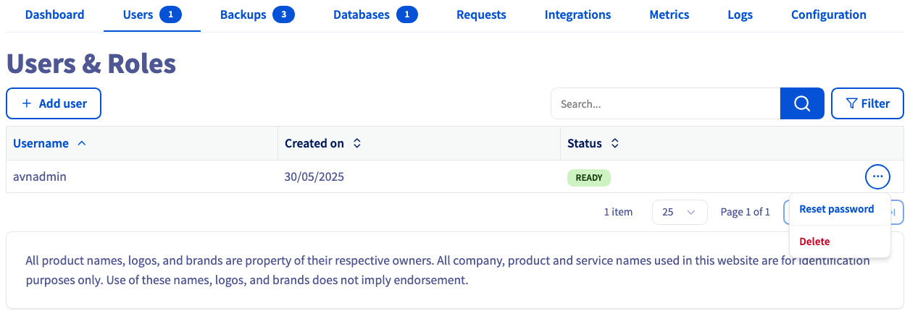Switch to the Configuration tab
The height and width of the screenshot is (316, 910).
828,14
